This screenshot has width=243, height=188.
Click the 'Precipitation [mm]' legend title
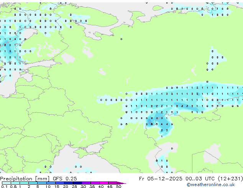(x=25, y=179)
